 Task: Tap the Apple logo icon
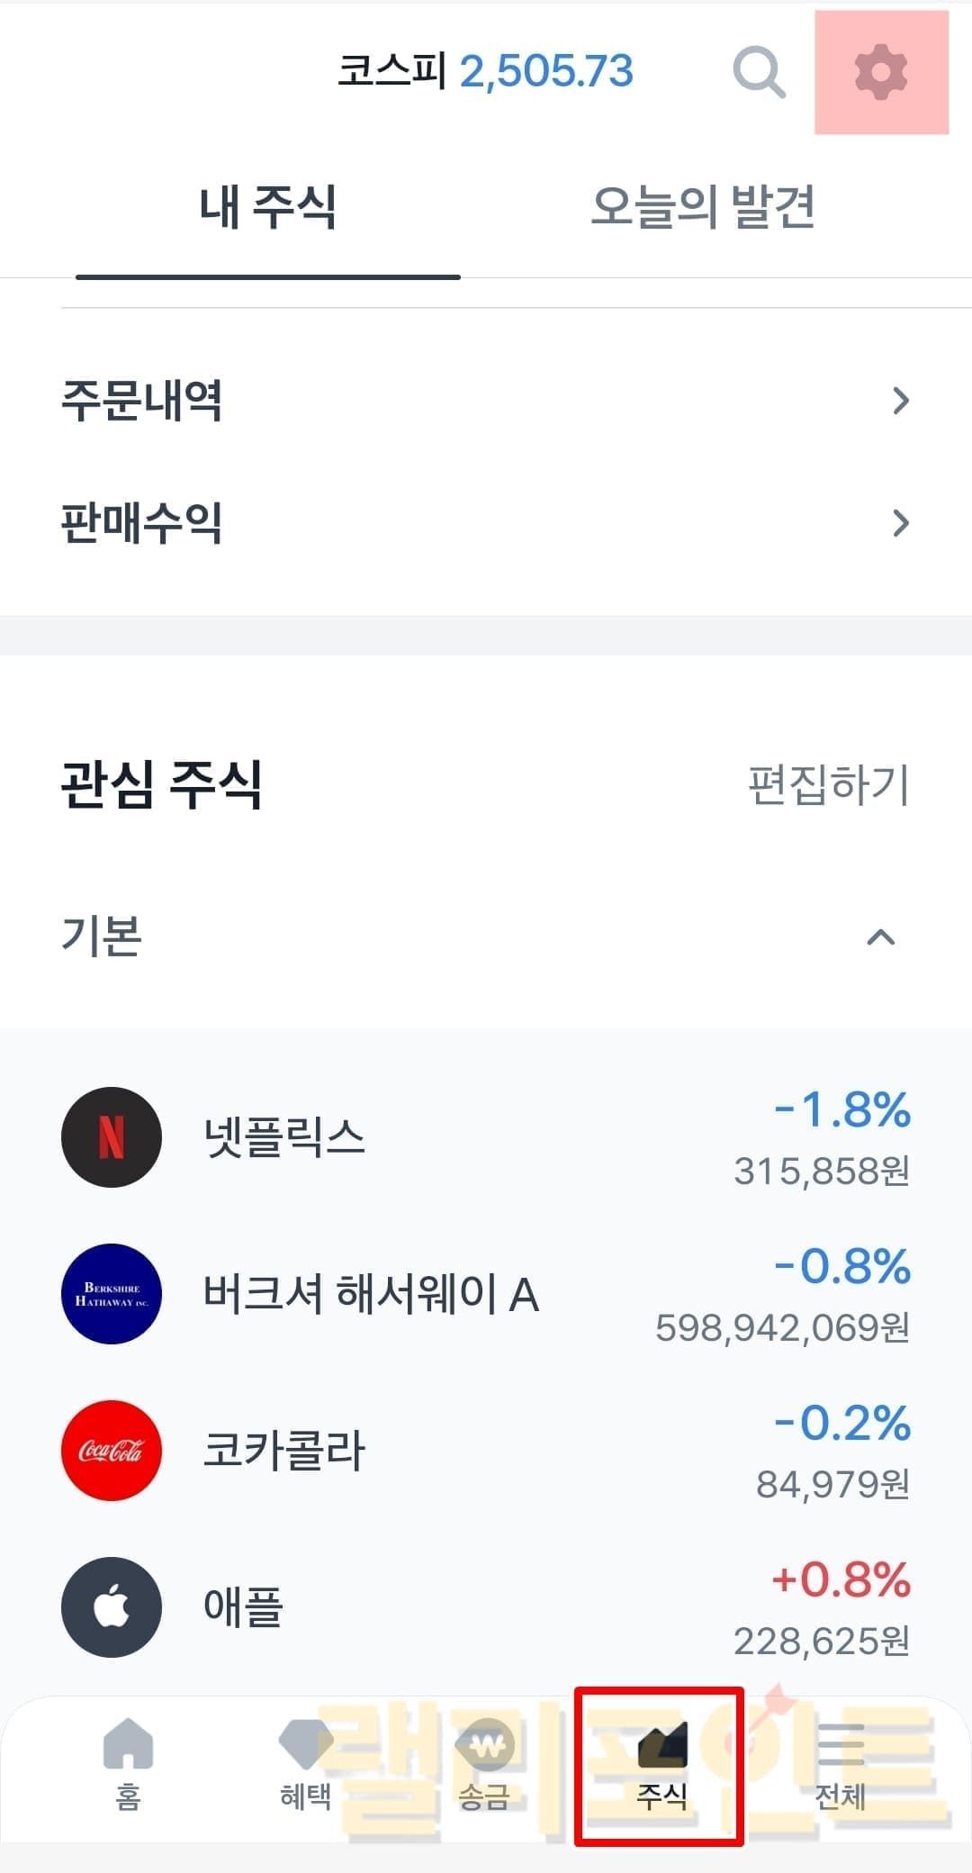click(112, 1607)
